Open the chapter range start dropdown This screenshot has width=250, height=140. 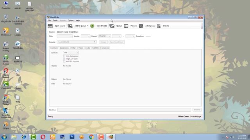pyautogui.click(x=116, y=36)
